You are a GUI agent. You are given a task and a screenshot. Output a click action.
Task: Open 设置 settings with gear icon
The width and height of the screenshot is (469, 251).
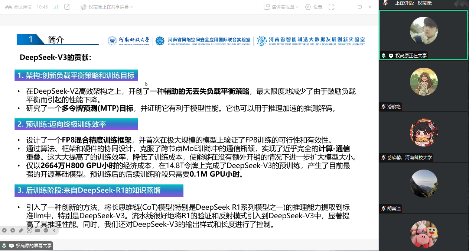point(314,7)
